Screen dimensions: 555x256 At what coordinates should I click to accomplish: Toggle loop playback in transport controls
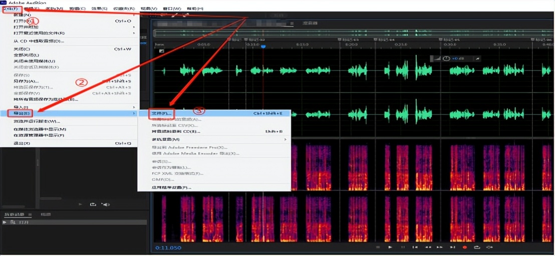[x=476, y=247]
